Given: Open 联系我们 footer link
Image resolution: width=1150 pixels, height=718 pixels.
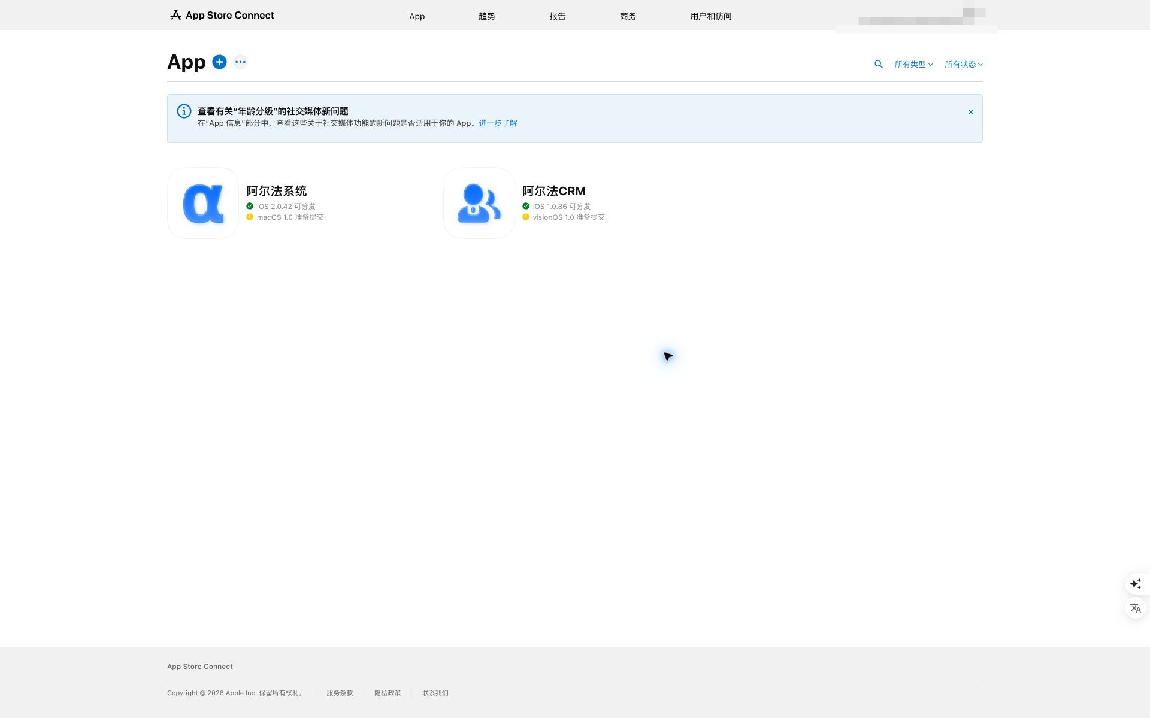Looking at the screenshot, I should [x=435, y=693].
